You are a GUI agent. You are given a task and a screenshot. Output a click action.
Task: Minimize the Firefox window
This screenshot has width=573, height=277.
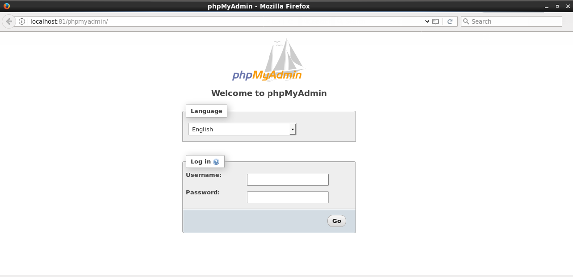[547, 6]
